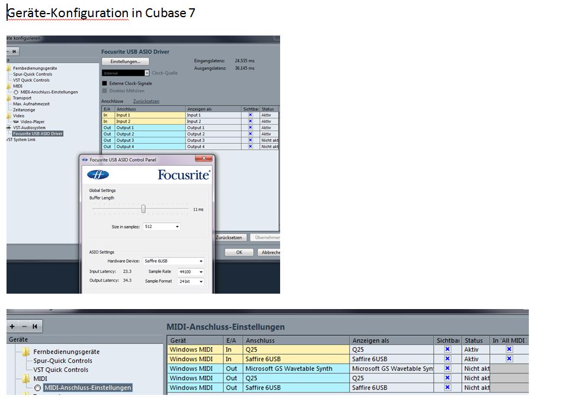Click the Gerät column header in the MIDI table

pyautogui.click(x=195, y=340)
